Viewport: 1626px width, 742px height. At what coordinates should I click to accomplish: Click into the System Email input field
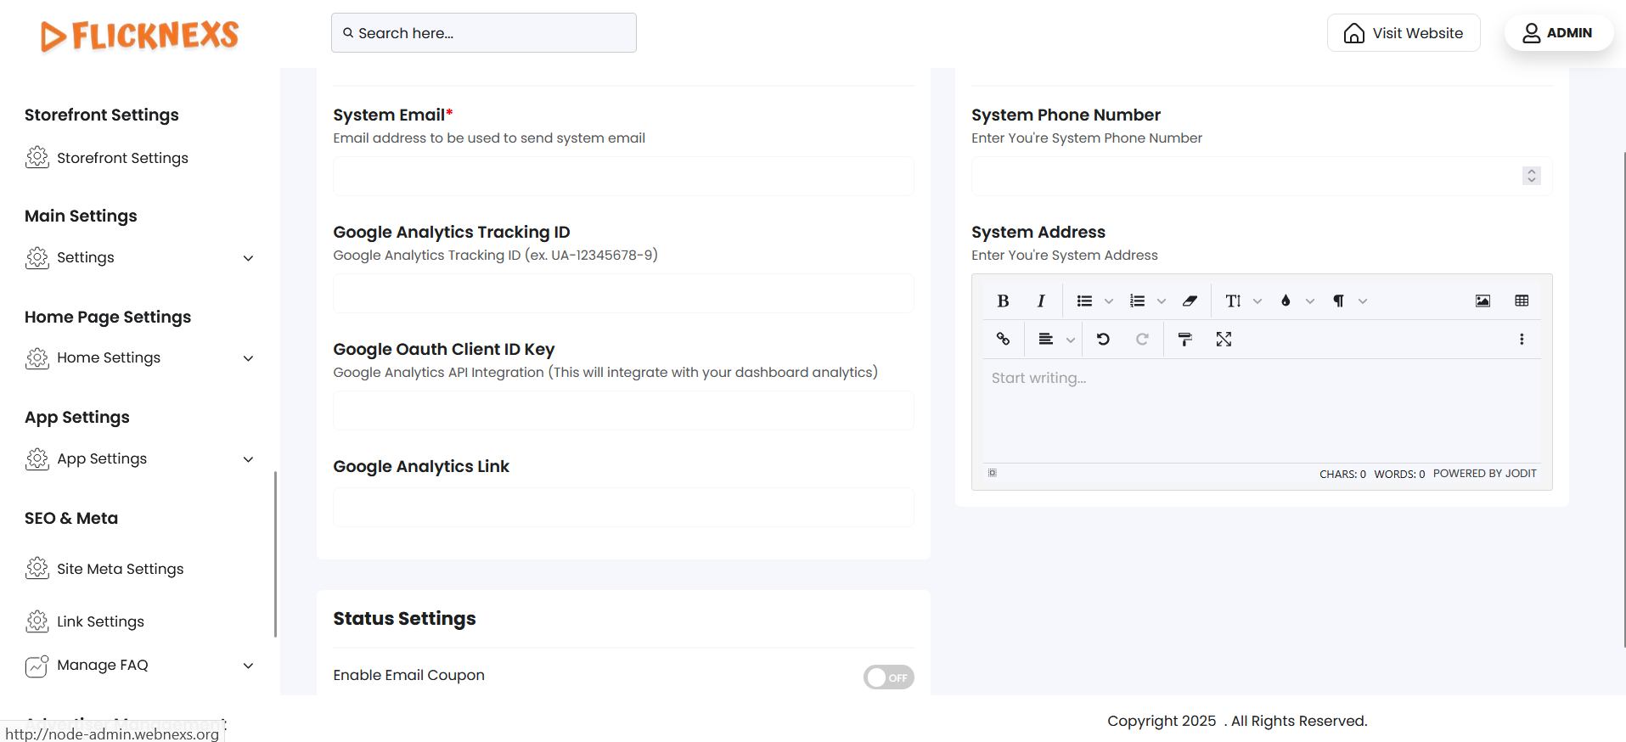tap(623, 177)
